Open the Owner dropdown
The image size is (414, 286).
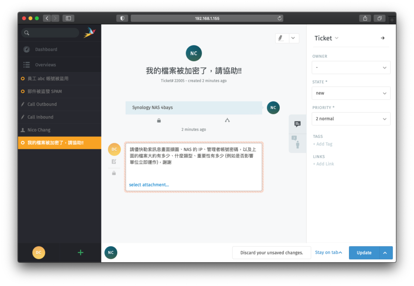click(x=351, y=68)
